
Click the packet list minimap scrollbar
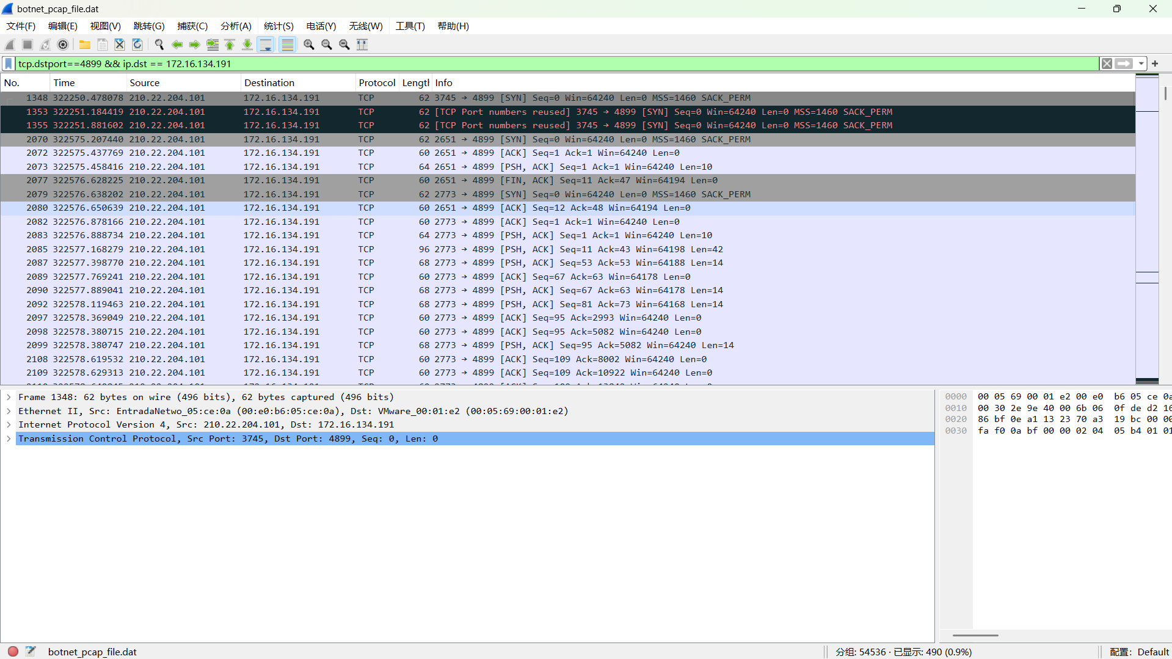(x=1147, y=229)
